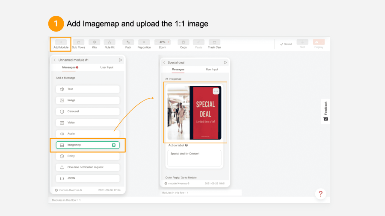Viewport: 385px width, 216px height.
Task: Click the Add Module toolbar icon
Action: click(61, 42)
